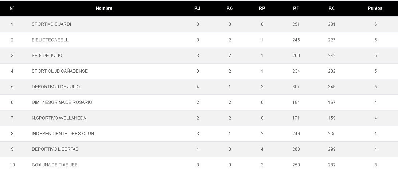This screenshot has height=174, width=398.
Task: Click the Puntos column header
Action: tap(375, 8)
